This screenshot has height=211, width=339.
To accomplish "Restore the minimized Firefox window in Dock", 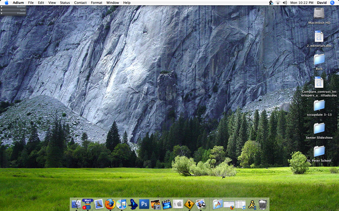I will [x=229, y=205].
